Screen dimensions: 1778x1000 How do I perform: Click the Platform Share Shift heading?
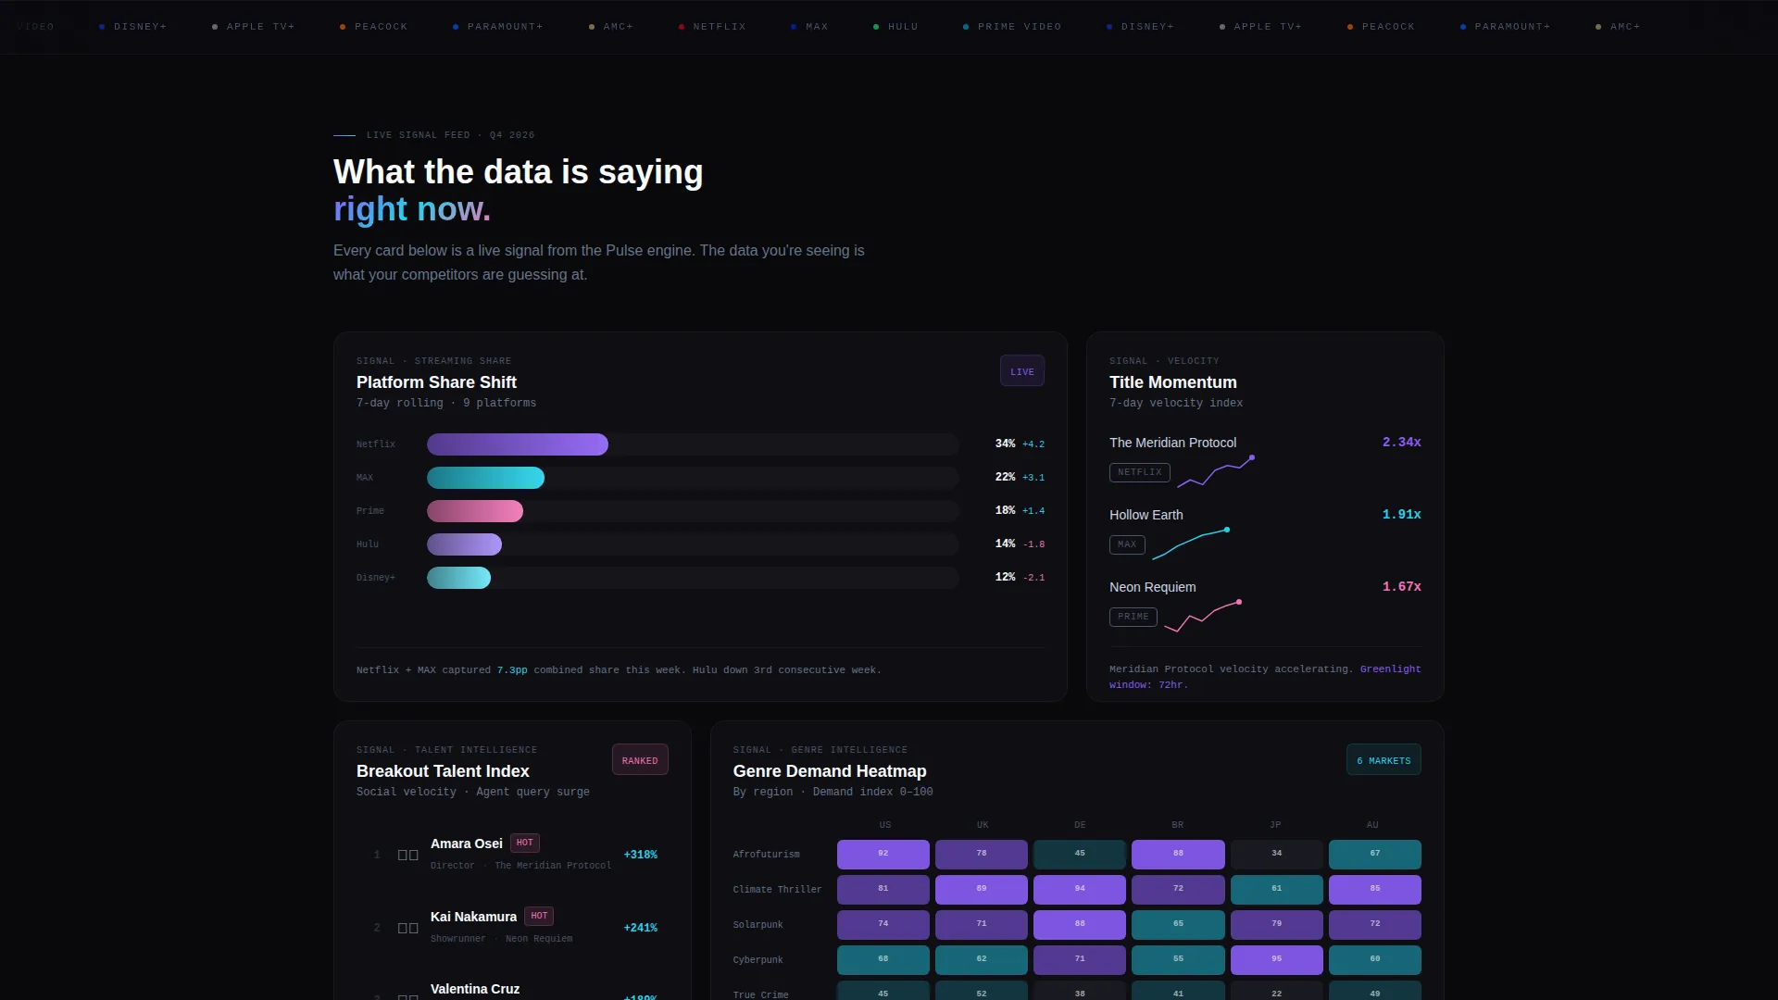coord(436,382)
